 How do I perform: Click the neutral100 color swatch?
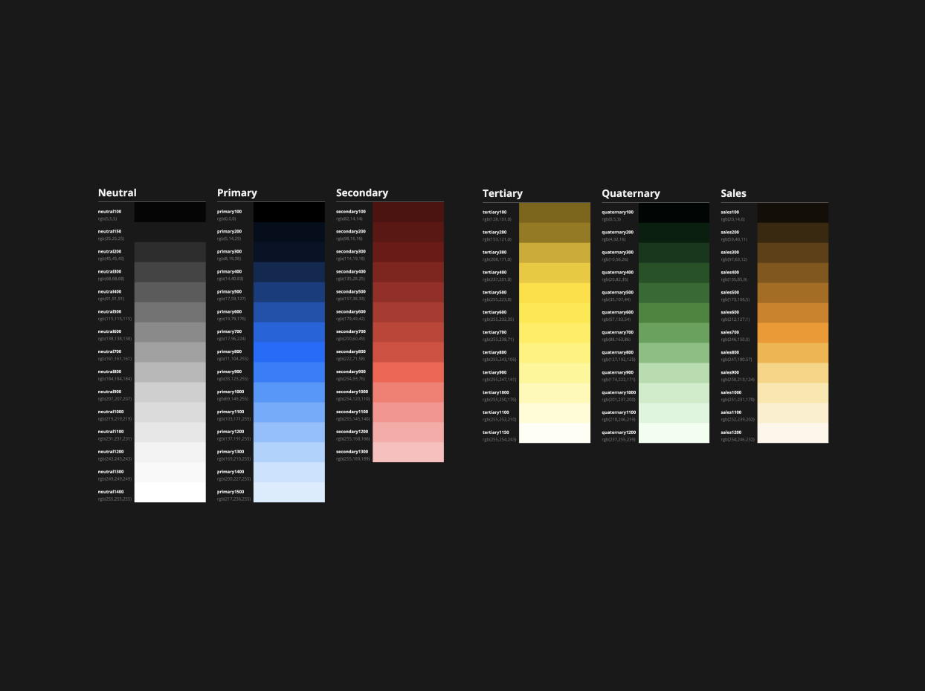tap(170, 212)
